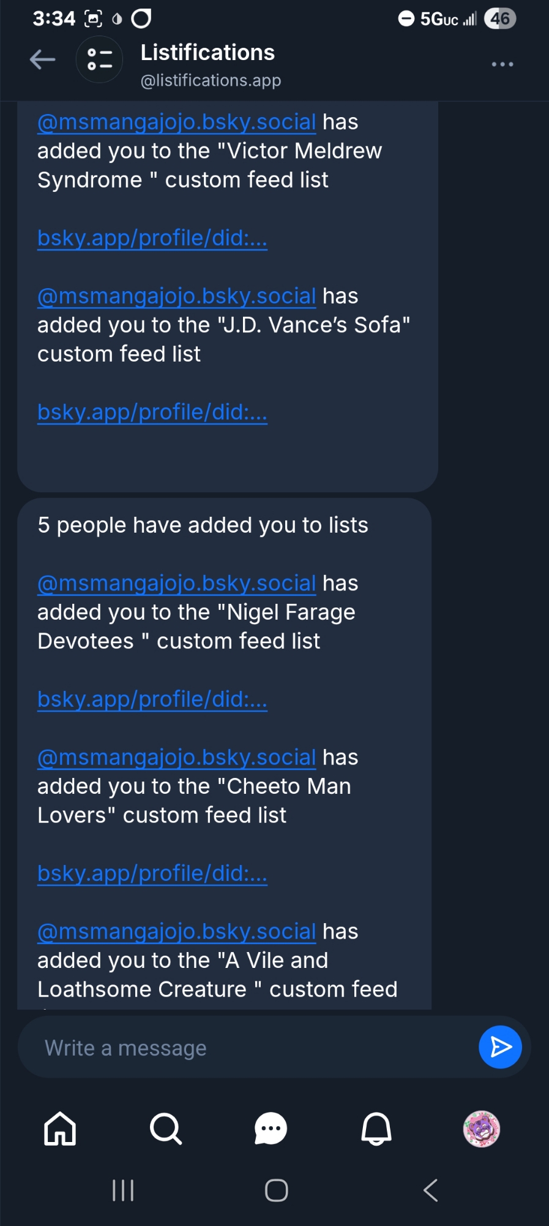Go to the Home tab

60,1129
